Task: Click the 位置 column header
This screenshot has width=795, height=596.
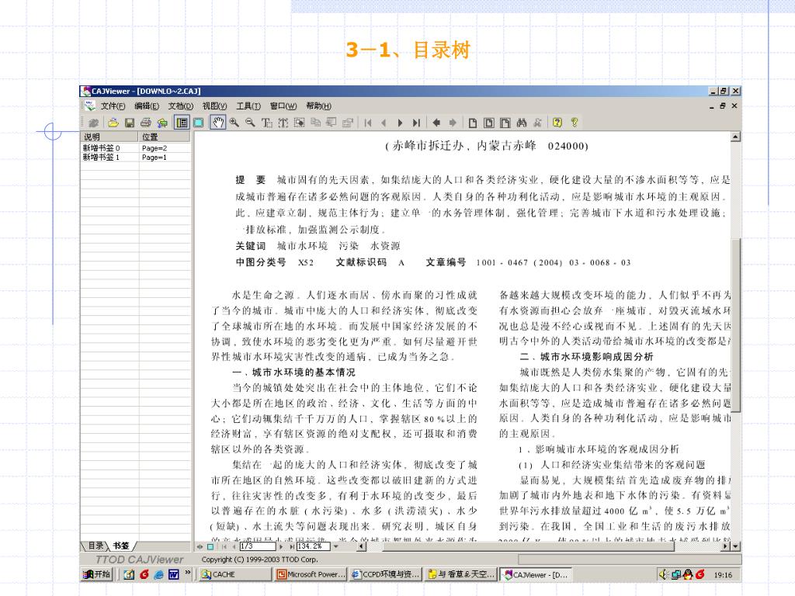Action: pyautogui.click(x=165, y=137)
